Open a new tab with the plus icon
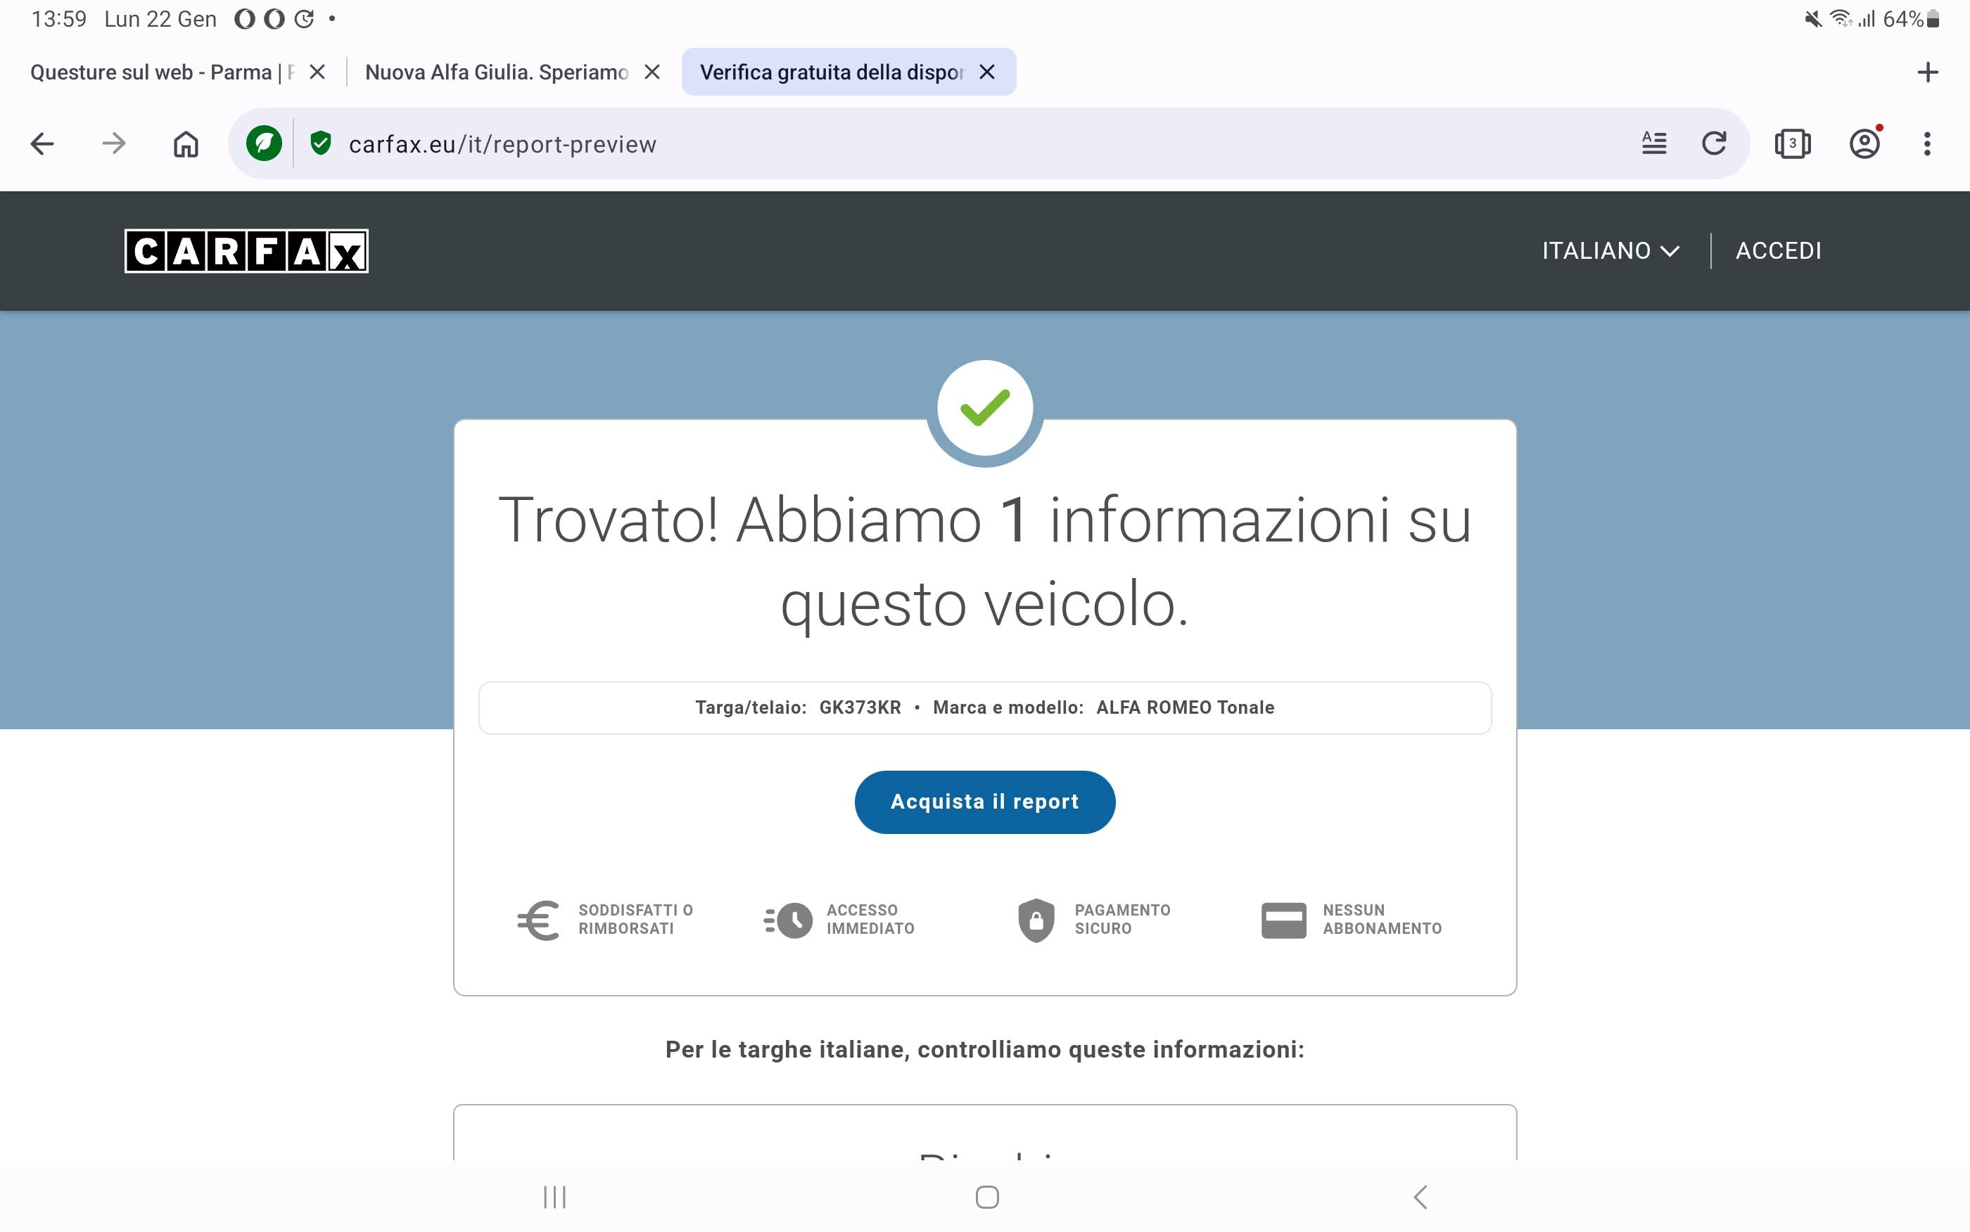The height and width of the screenshot is (1232, 1970). click(x=1928, y=72)
